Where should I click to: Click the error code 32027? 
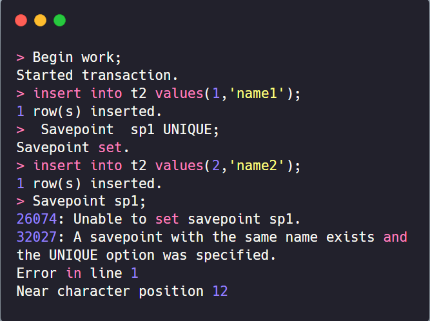pyautogui.click(x=37, y=237)
